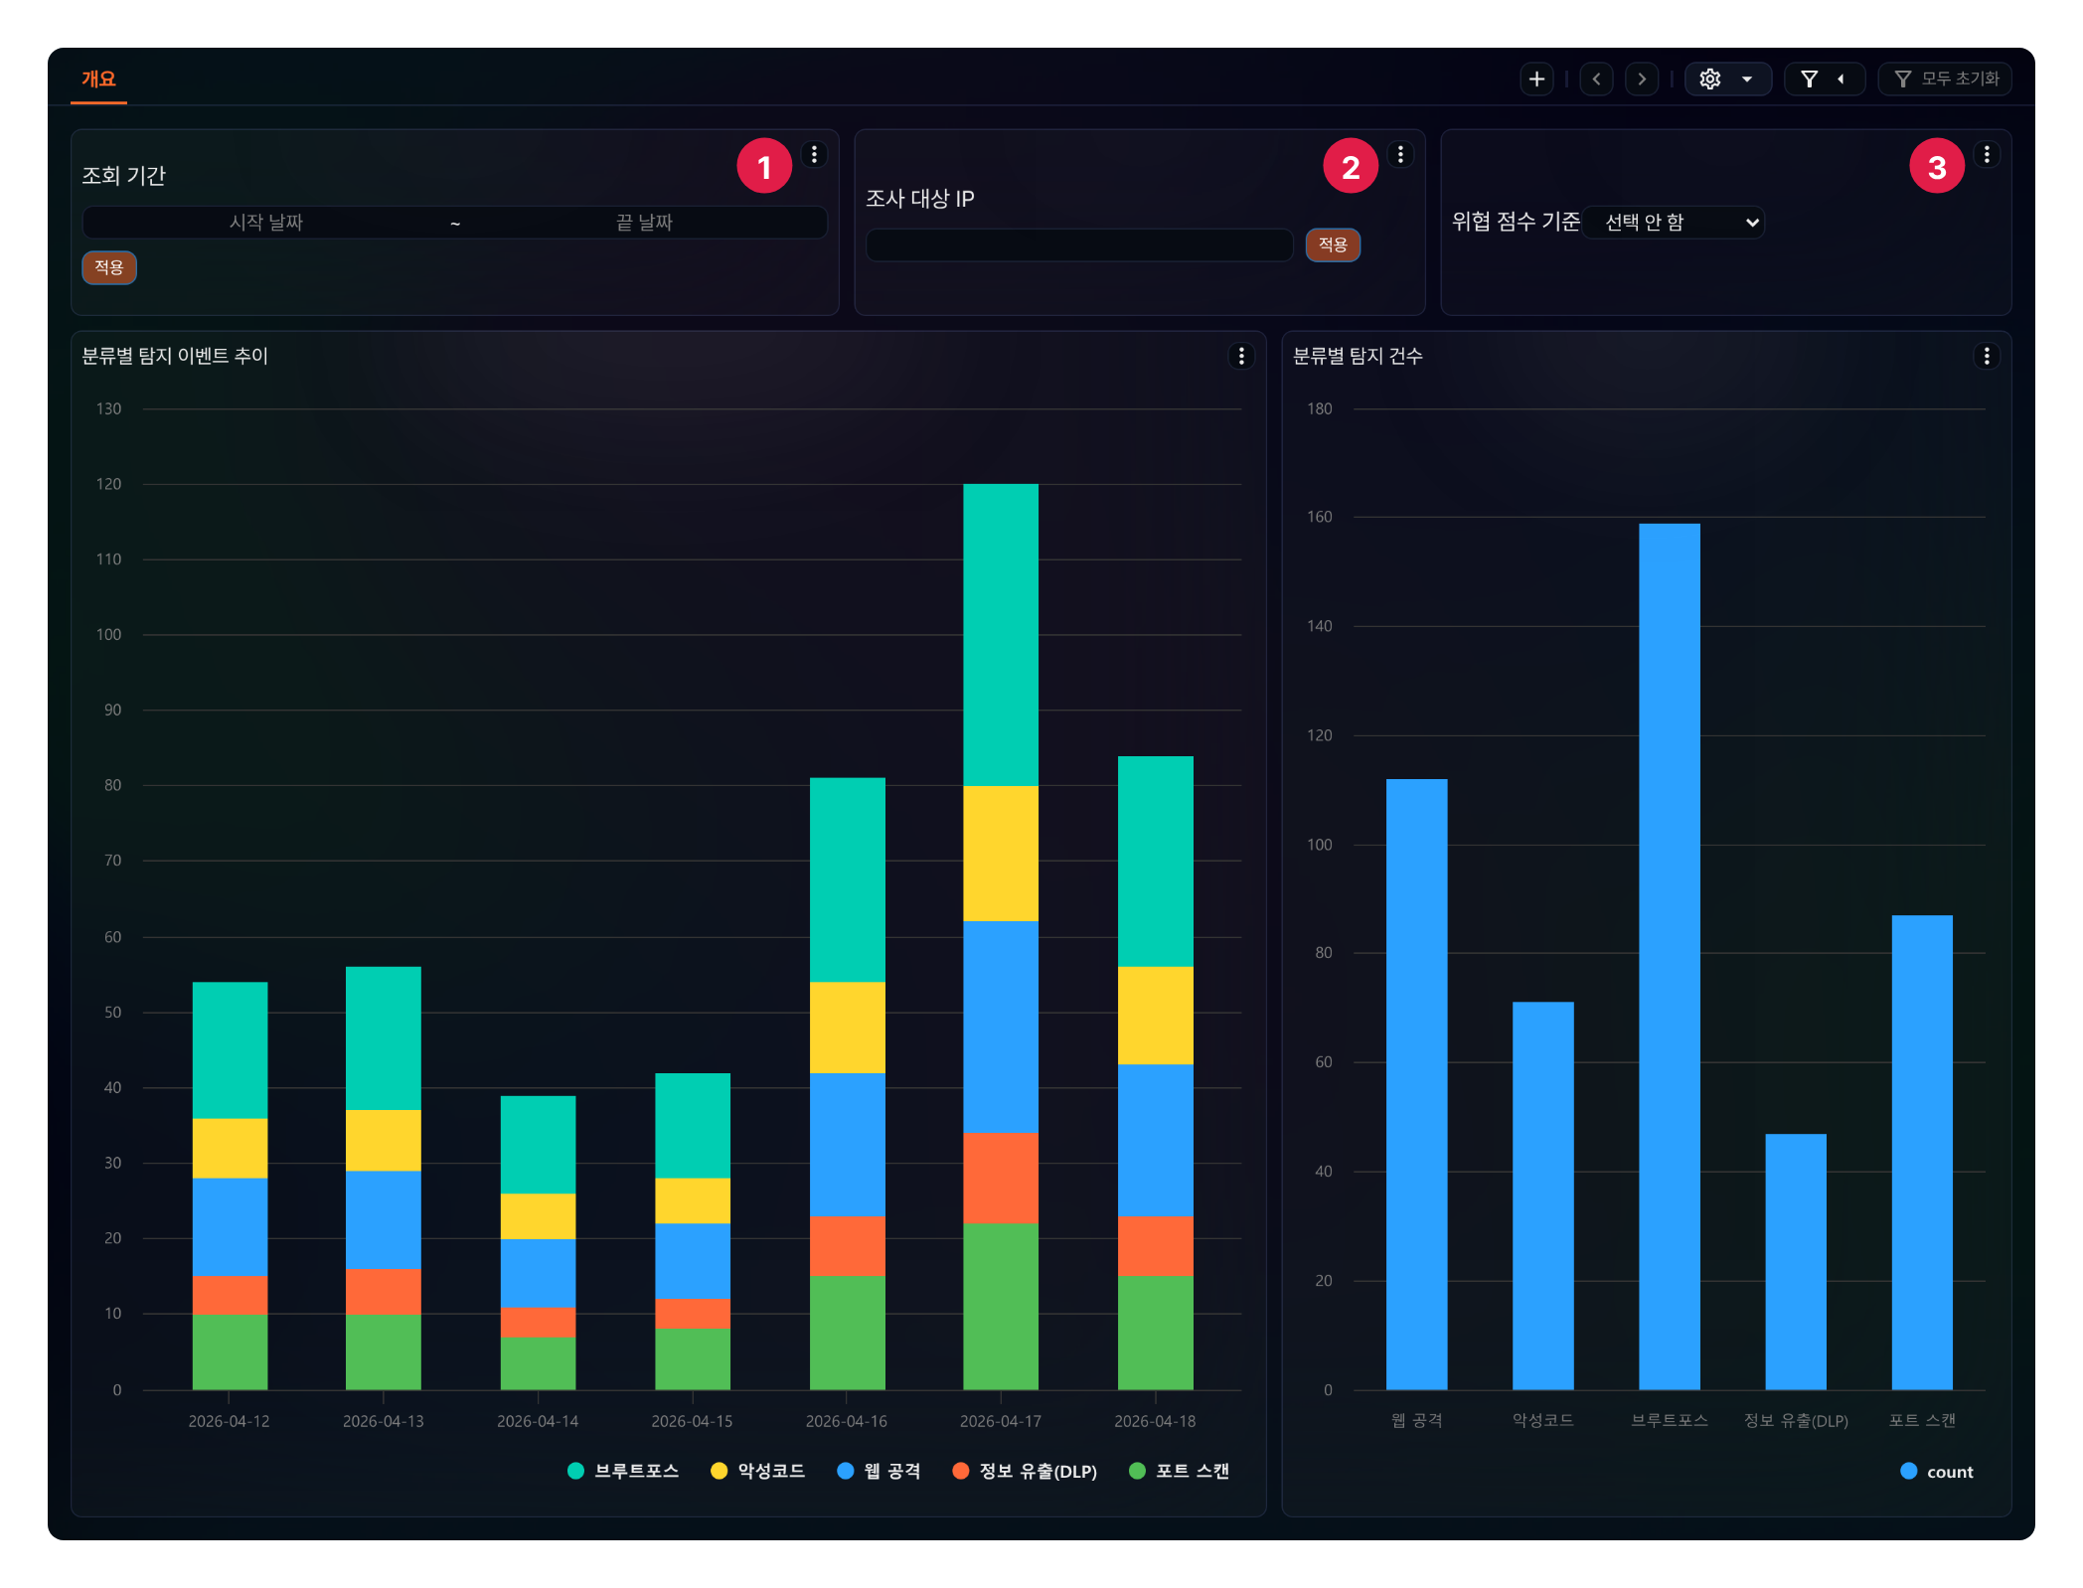Click the plus add panel icon
The height and width of the screenshot is (1588, 2083).
point(1536,79)
